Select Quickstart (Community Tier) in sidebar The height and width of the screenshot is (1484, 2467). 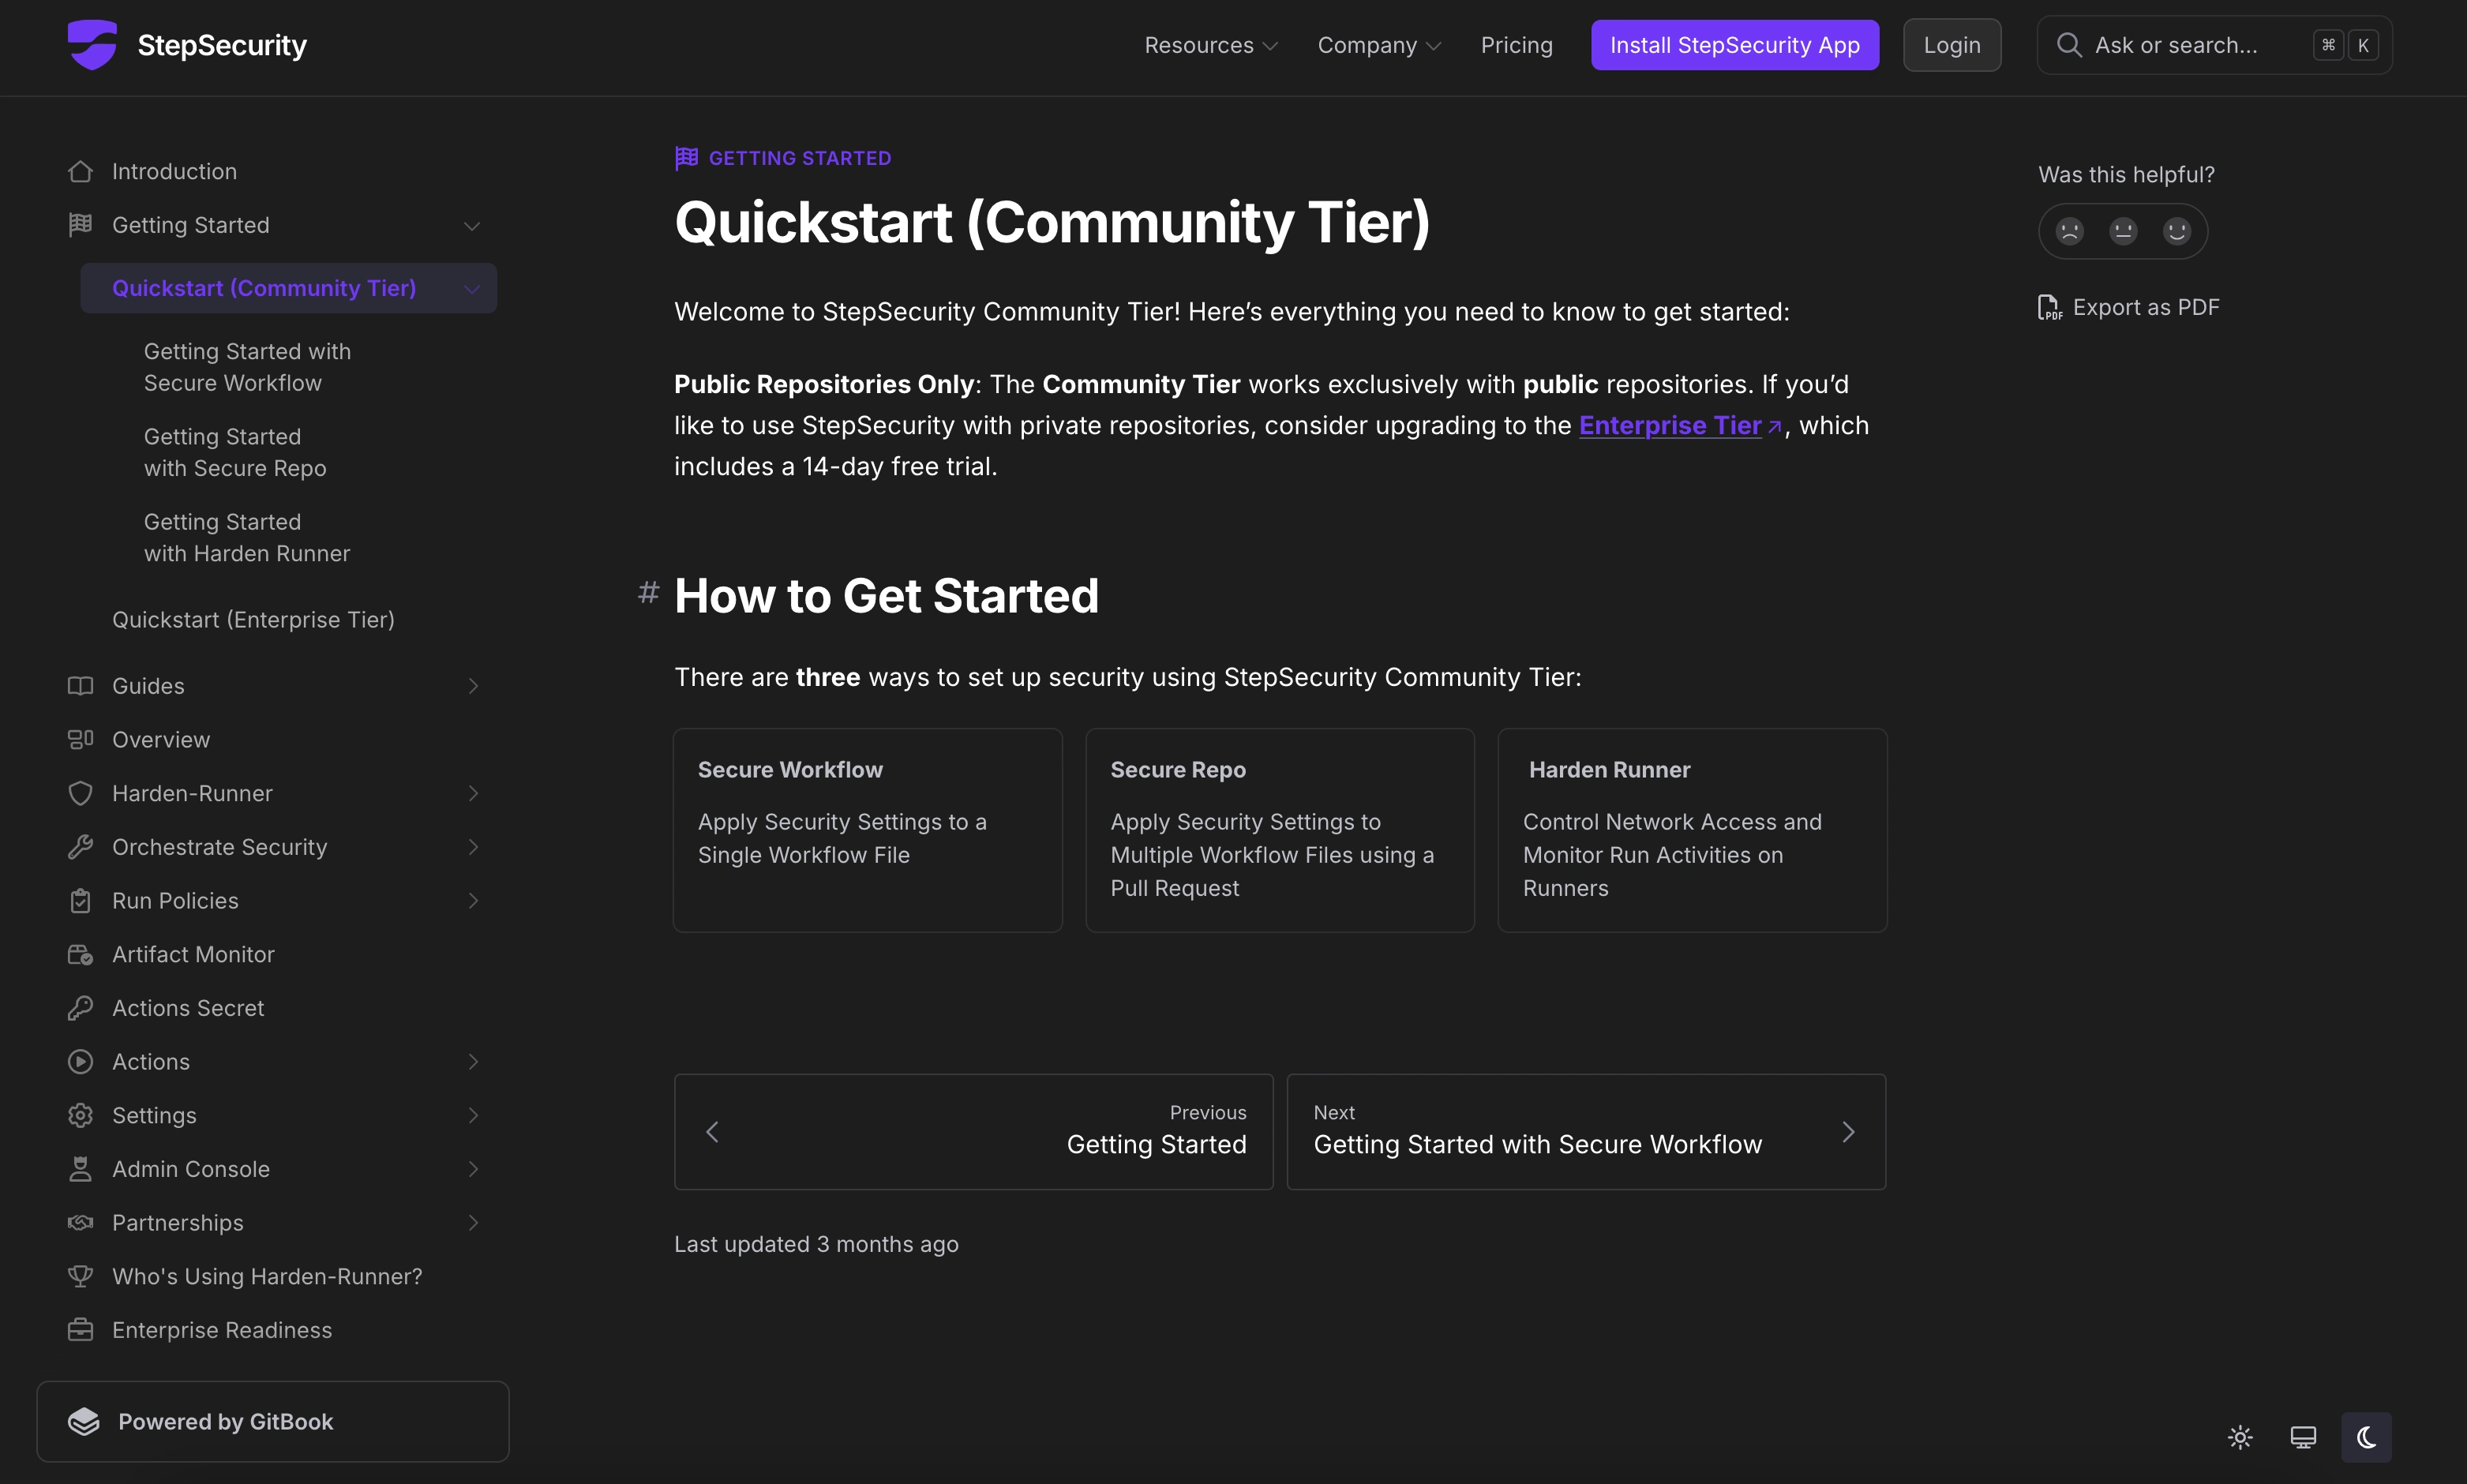pos(288,288)
